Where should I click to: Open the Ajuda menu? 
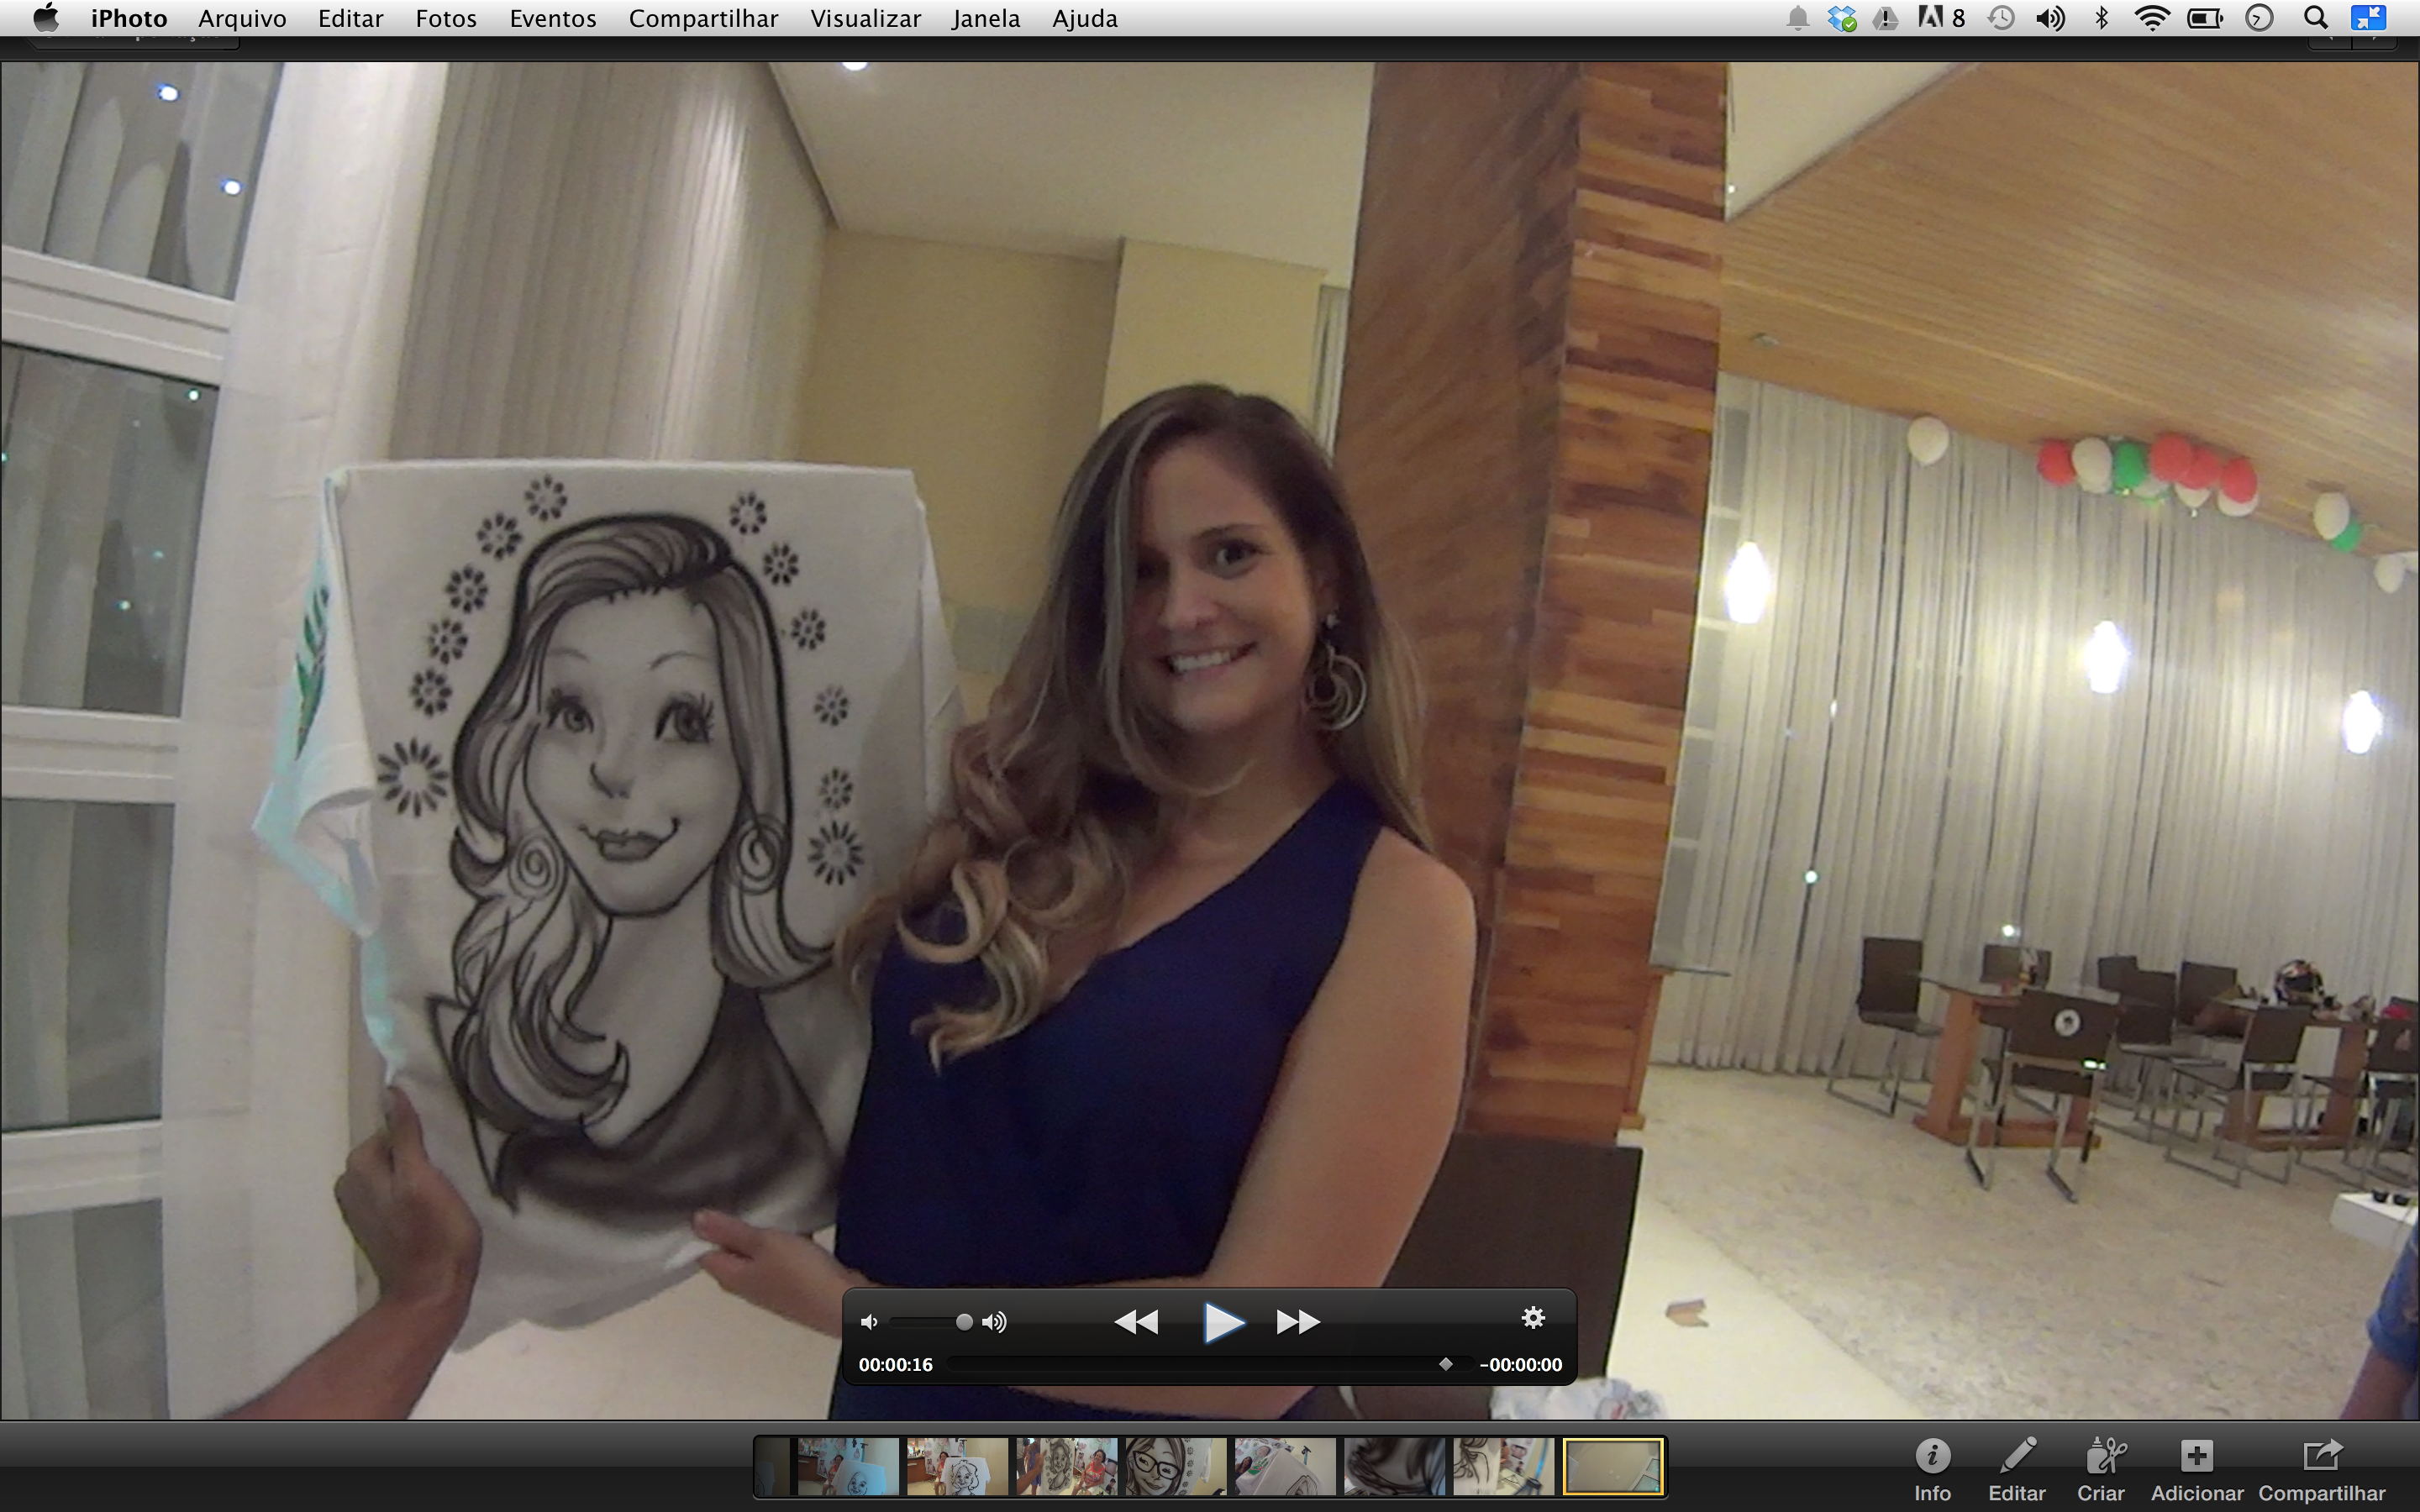1084,18
